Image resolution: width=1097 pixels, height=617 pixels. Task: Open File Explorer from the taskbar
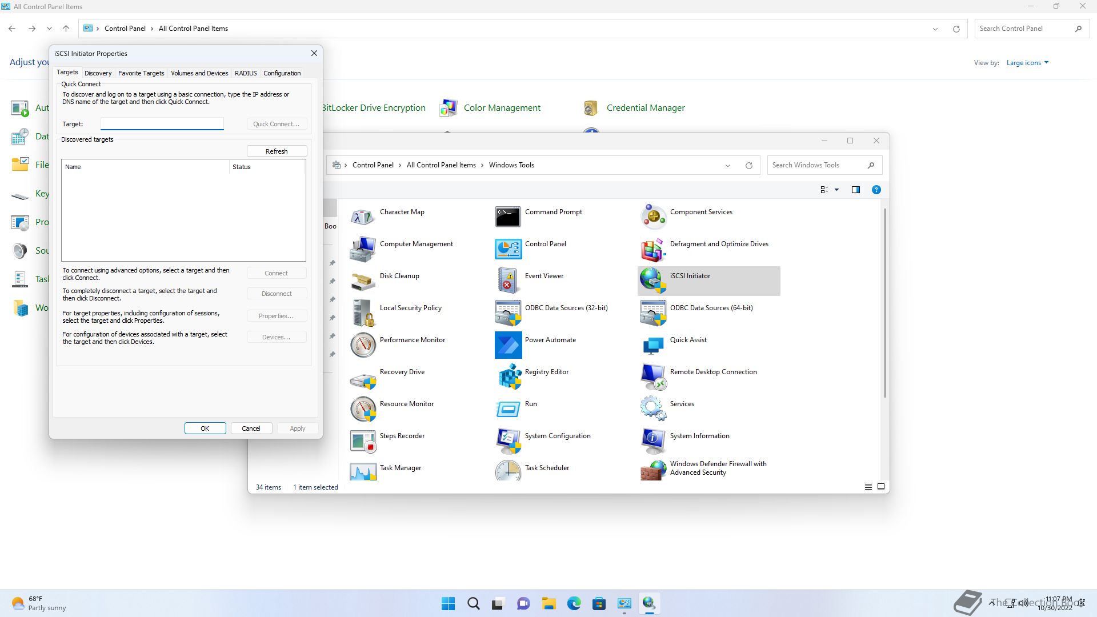(x=549, y=603)
